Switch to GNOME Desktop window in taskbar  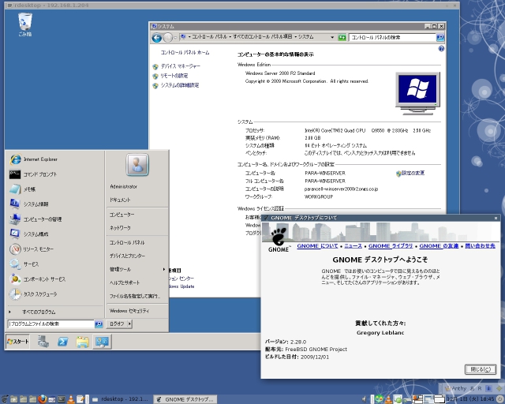coord(185,399)
